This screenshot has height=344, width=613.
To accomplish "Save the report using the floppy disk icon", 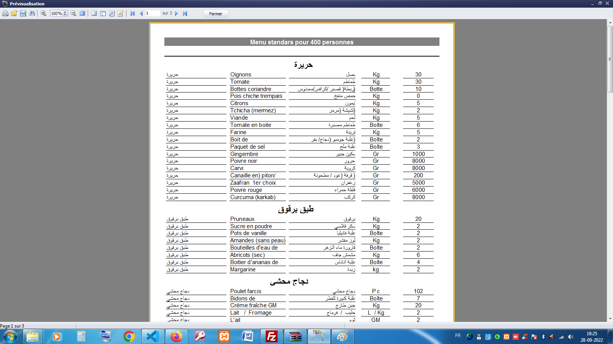I will click(x=23, y=13).
